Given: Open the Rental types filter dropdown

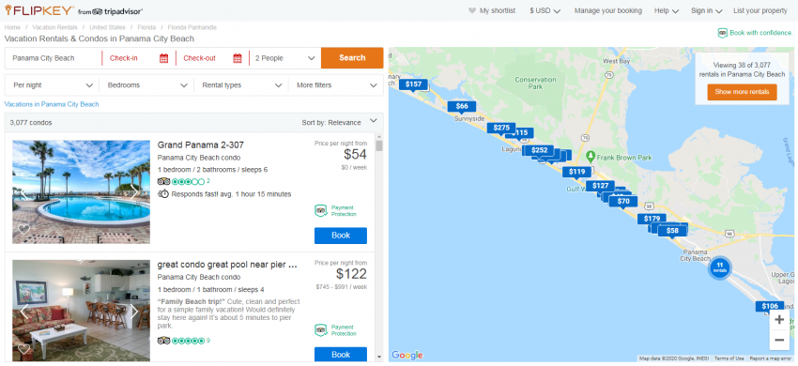Looking at the screenshot, I should 241,85.
